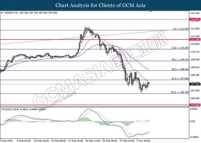Click the 106.405 price scale value

click(195, 98)
